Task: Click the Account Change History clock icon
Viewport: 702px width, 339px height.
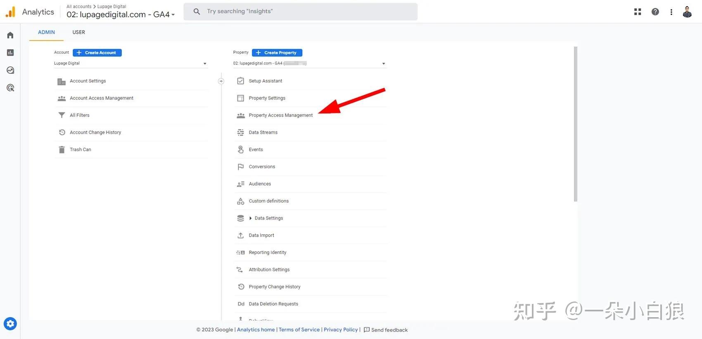Action: coord(62,132)
